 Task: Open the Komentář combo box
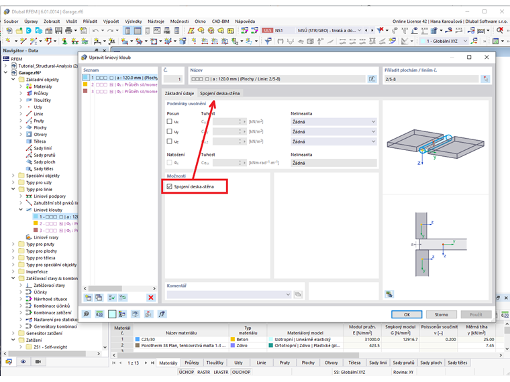(229, 295)
